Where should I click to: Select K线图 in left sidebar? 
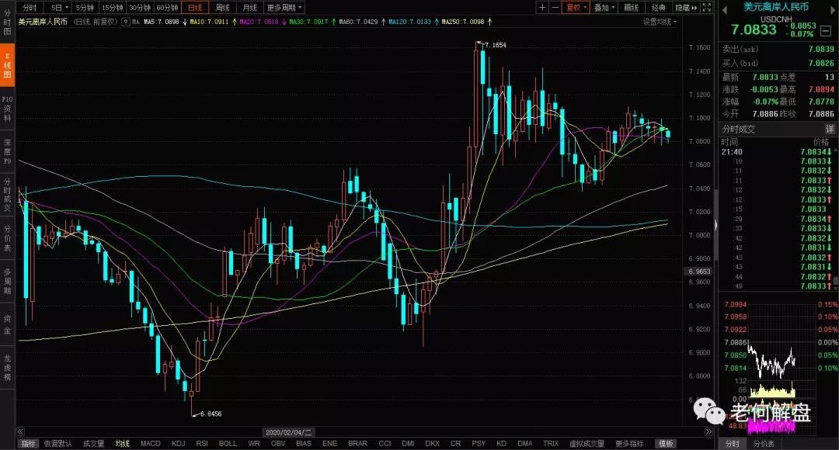tap(7, 66)
